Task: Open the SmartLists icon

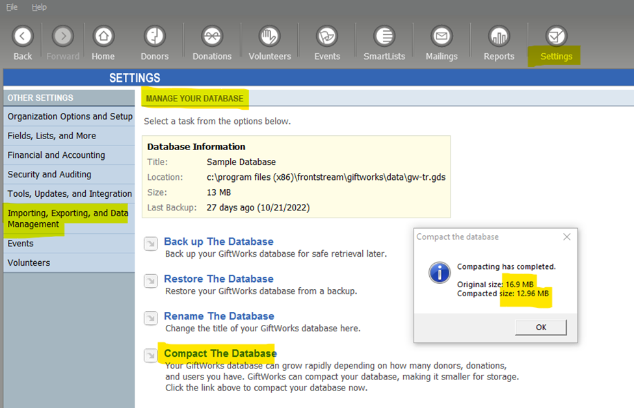Action: tap(384, 36)
